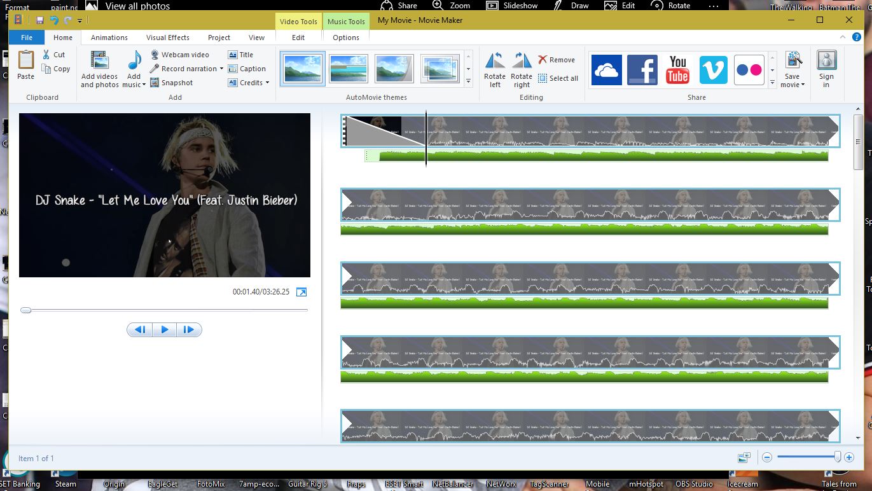Share to OneDrive cloud icon
872x491 pixels.
[x=606, y=69]
